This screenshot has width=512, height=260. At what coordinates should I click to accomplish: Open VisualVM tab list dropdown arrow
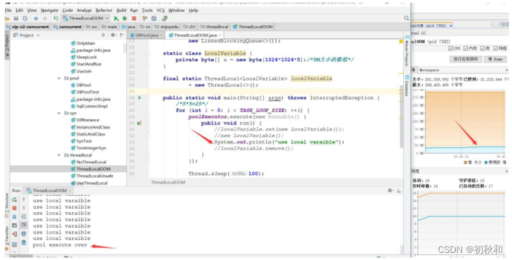[x=503, y=25]
